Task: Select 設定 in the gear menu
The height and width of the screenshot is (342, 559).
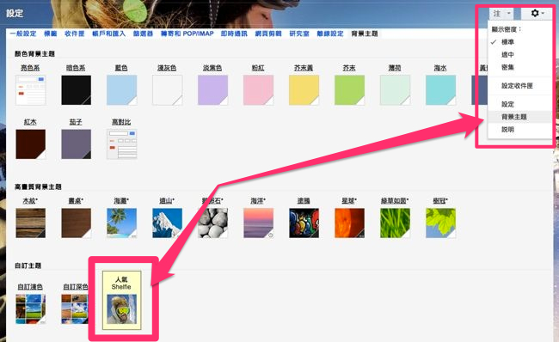Action: pyautogui.click(x=507, y=104)
